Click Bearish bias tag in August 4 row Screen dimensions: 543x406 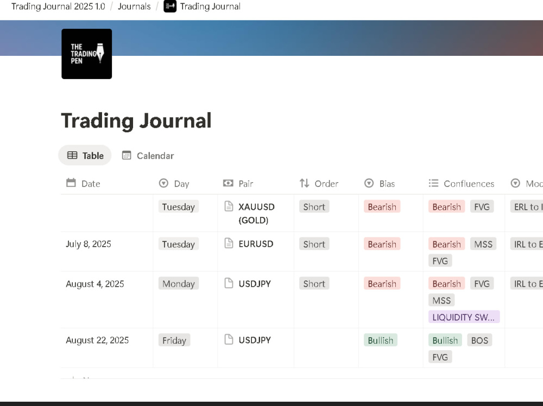[382, 283]
